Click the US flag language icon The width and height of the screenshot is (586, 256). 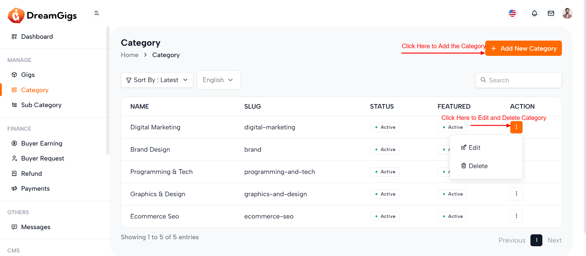point(512,13)
